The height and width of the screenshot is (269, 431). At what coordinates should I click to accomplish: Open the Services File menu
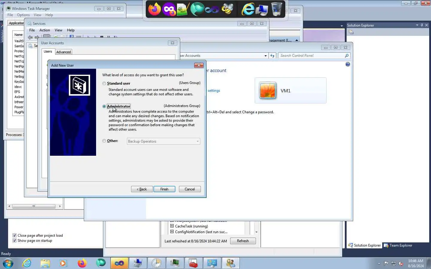coord(32,30)
